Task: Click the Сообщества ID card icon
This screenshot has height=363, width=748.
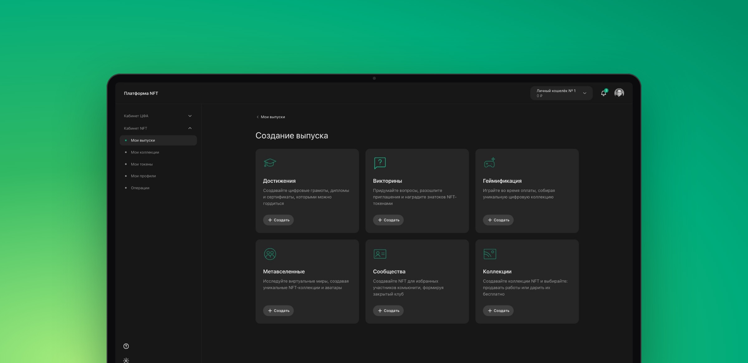Action: tap(380, 254)
